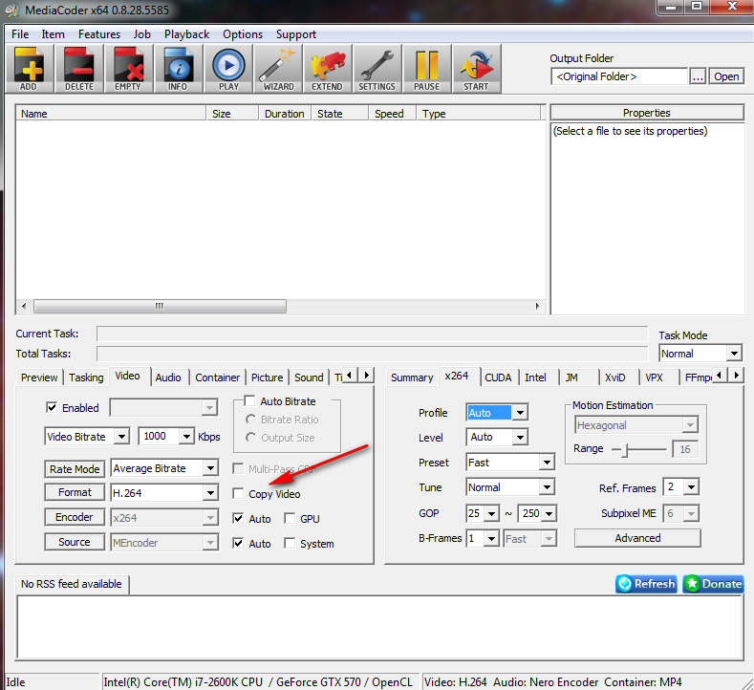The height and width of the screenshot is (690, 754).
Task: Open the Options menu
Action: (x=243, y=34)
